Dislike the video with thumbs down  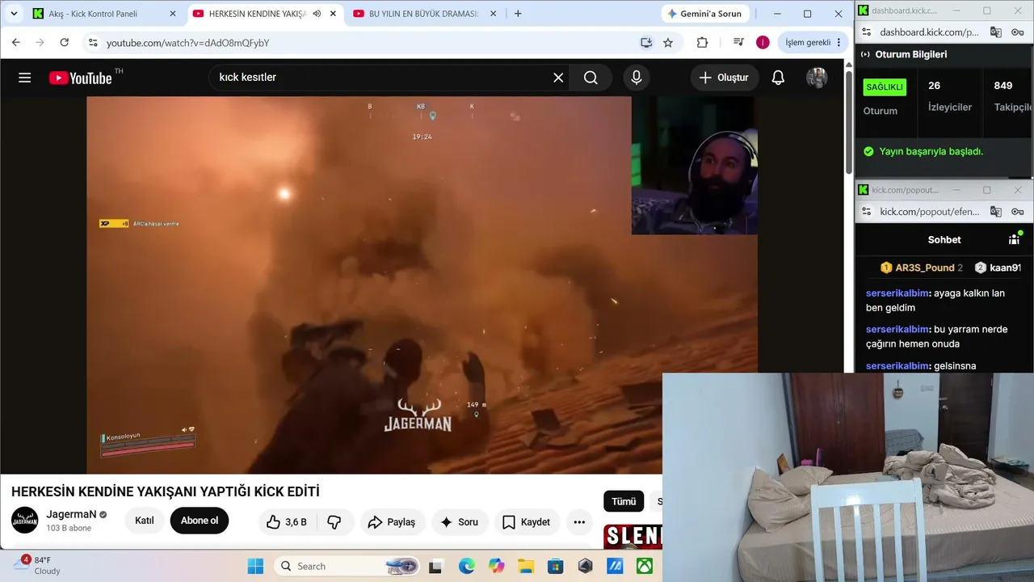coord(334,522)
